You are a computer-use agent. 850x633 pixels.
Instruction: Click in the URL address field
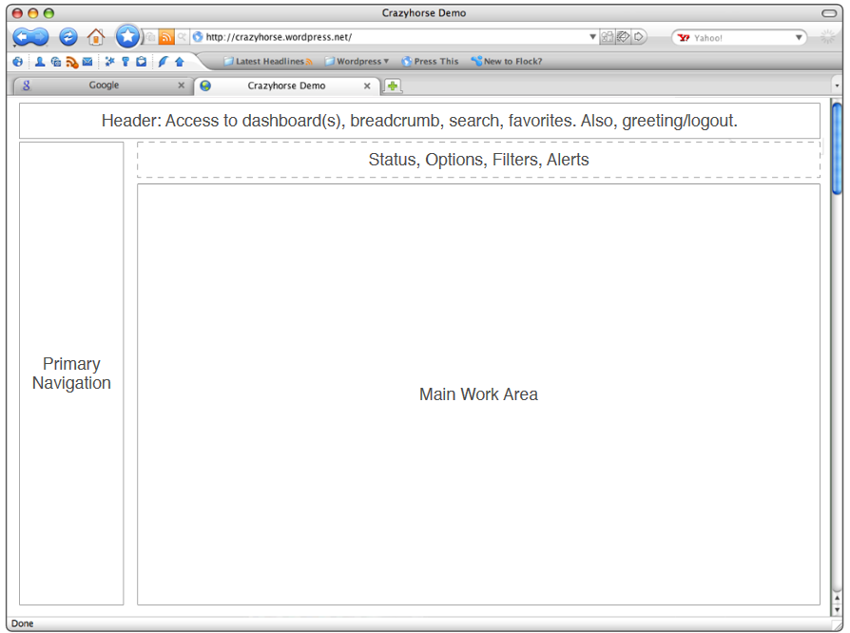click(x=390, y=37)
